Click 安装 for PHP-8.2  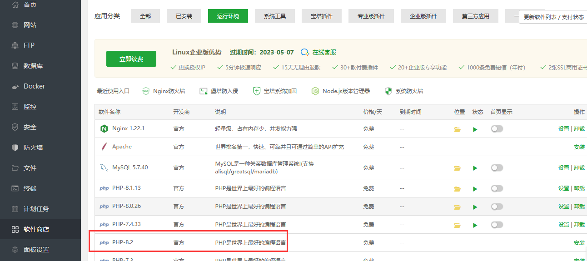tap(579, 243)
